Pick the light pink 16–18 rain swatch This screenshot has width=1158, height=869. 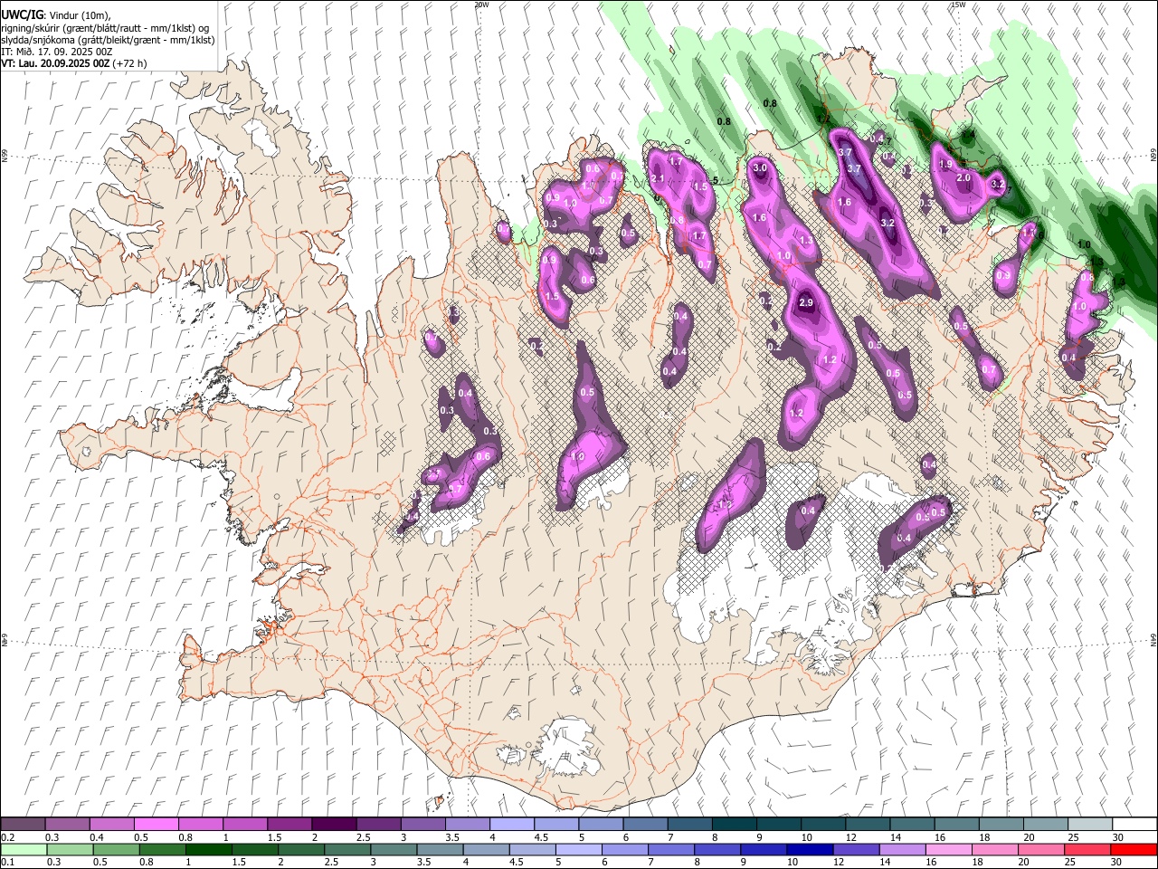click(948, 849)
